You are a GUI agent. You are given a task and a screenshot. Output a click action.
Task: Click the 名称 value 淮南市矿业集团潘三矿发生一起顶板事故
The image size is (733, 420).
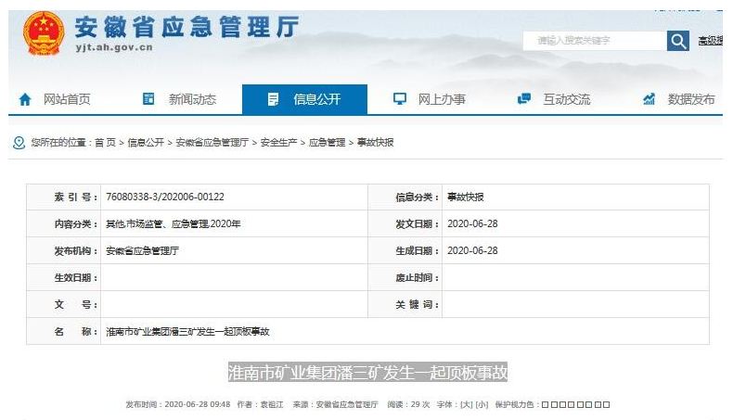click(188, 332)
